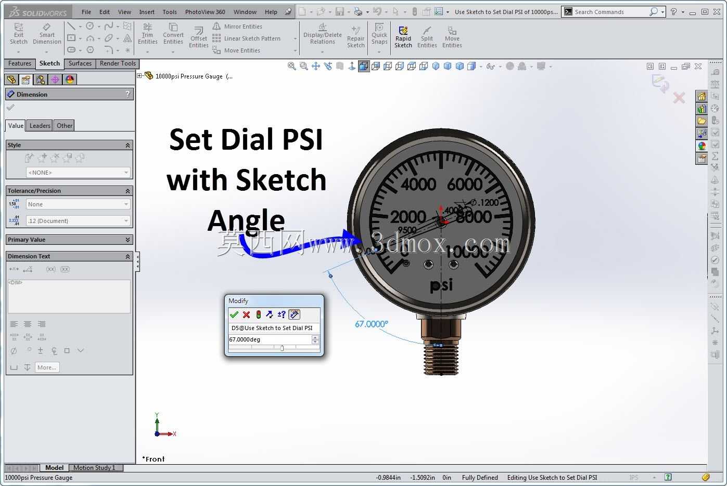727x486 pixels.
Task: Open Design Library folder in task pane
Action: coord(702,121)
